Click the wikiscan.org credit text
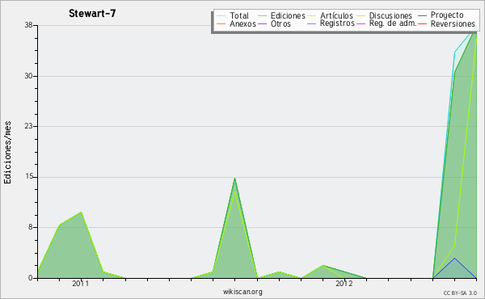 pyautogui.click(x=242, y=292)
